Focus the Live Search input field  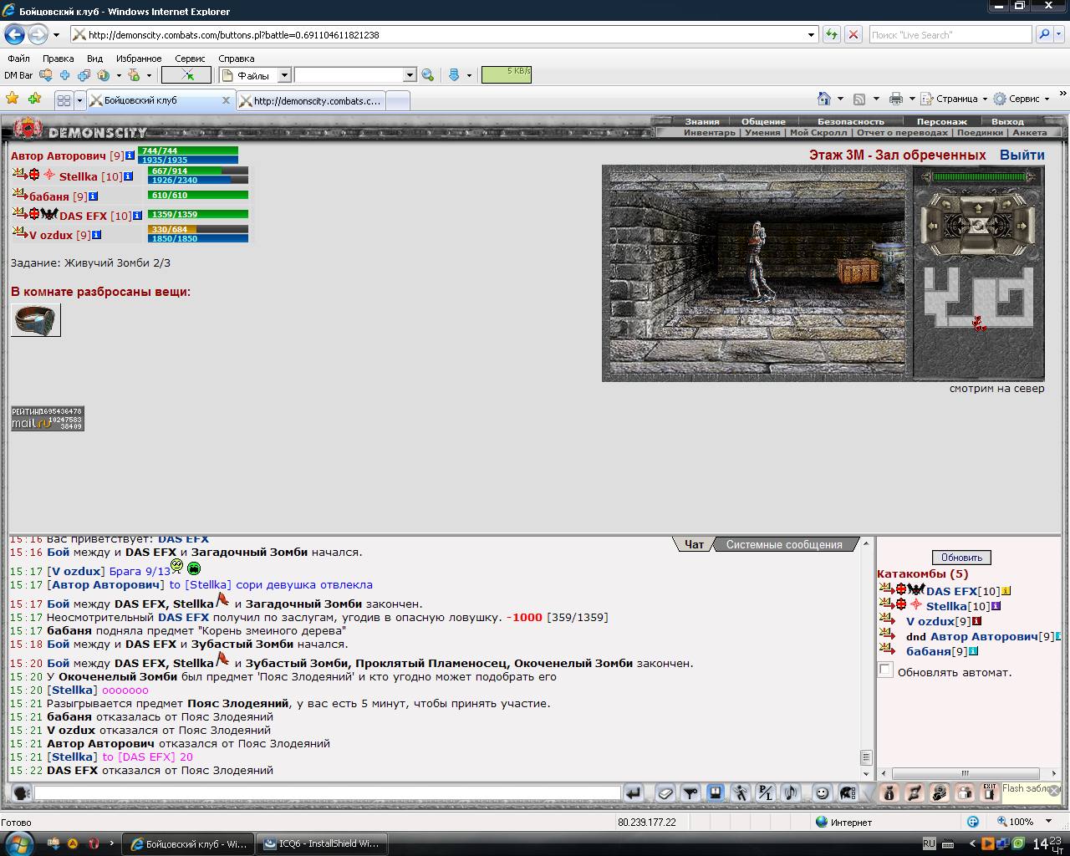pos(950,35)
